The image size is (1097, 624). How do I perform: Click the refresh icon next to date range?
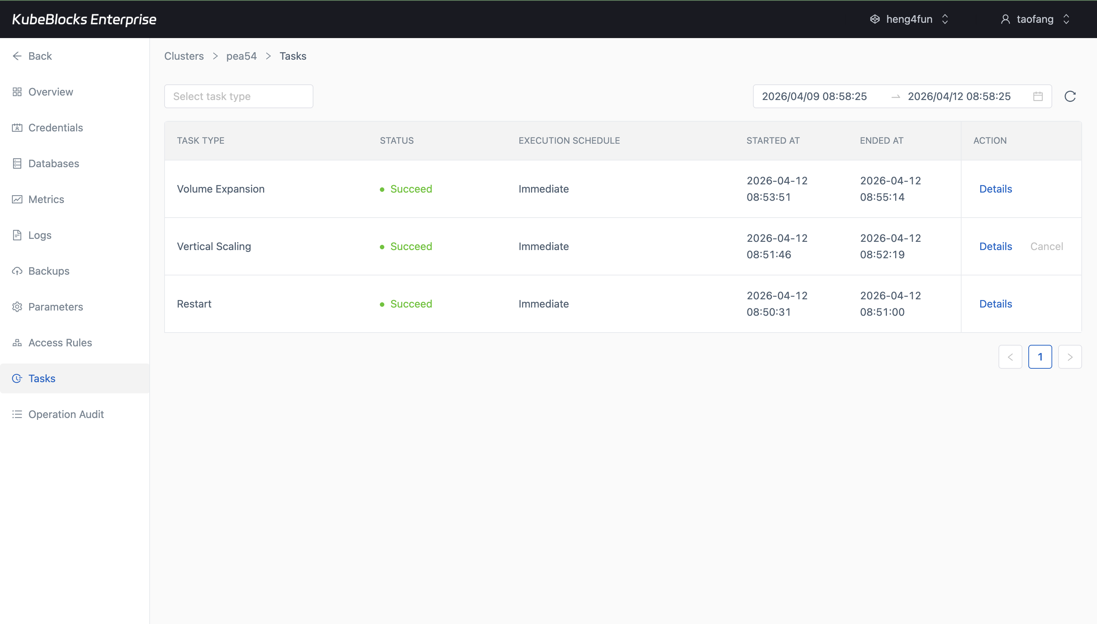click(x=1070, y=96)
